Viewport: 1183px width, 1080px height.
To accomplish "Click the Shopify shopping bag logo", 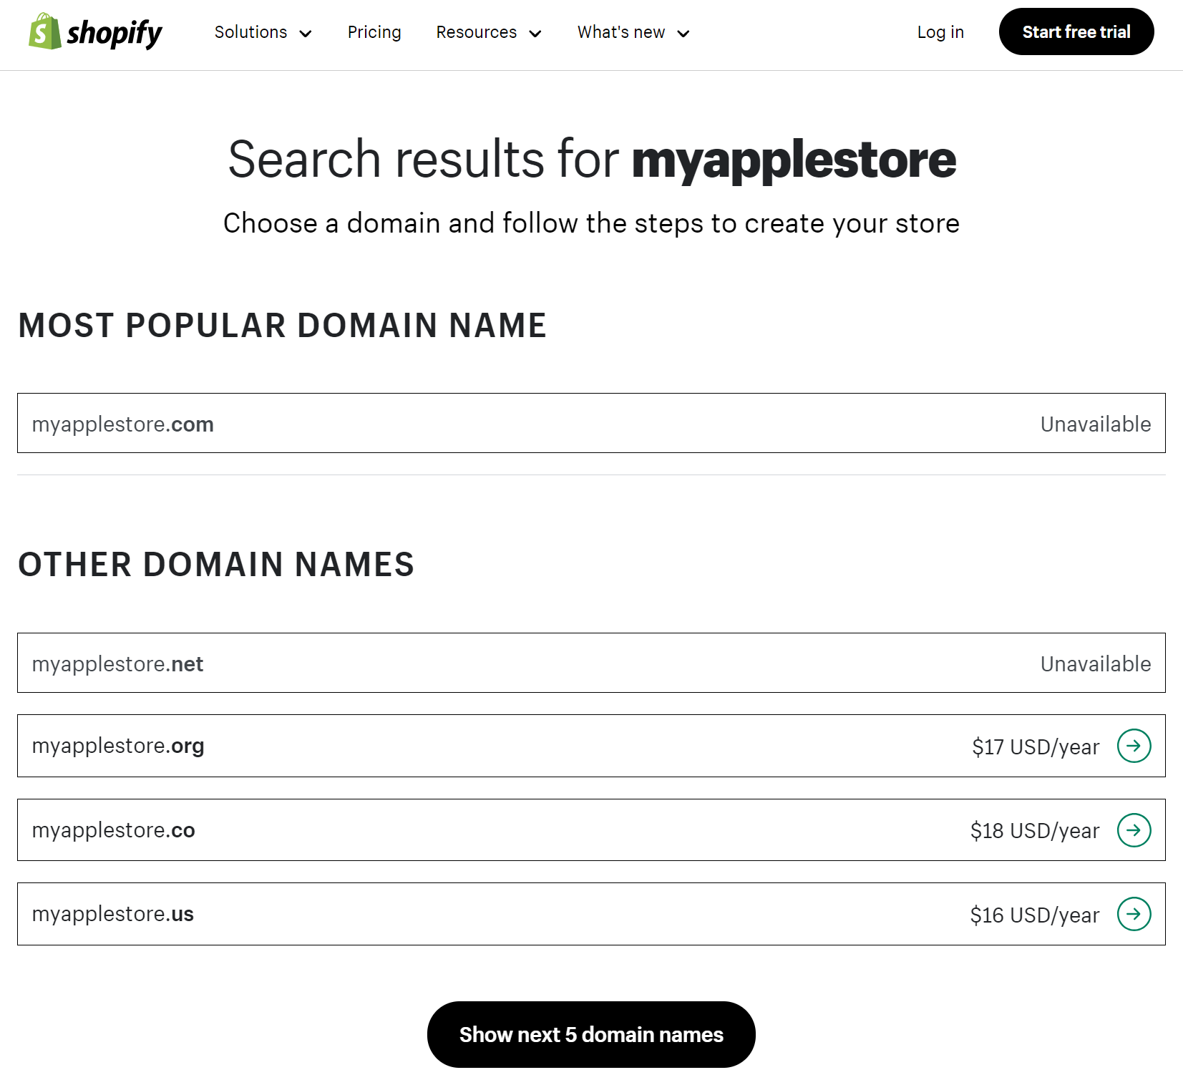I will pyautogui.click(x=44, y=31).
